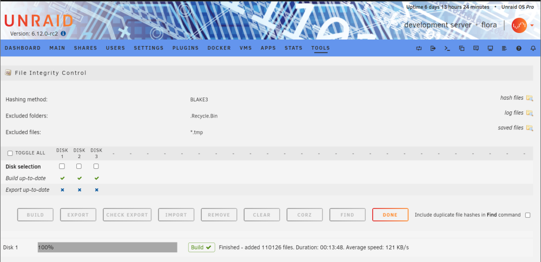Click the Corz button
Image resolution: width=541 pixels, height=262 pixels.
(x=305, y=215)
